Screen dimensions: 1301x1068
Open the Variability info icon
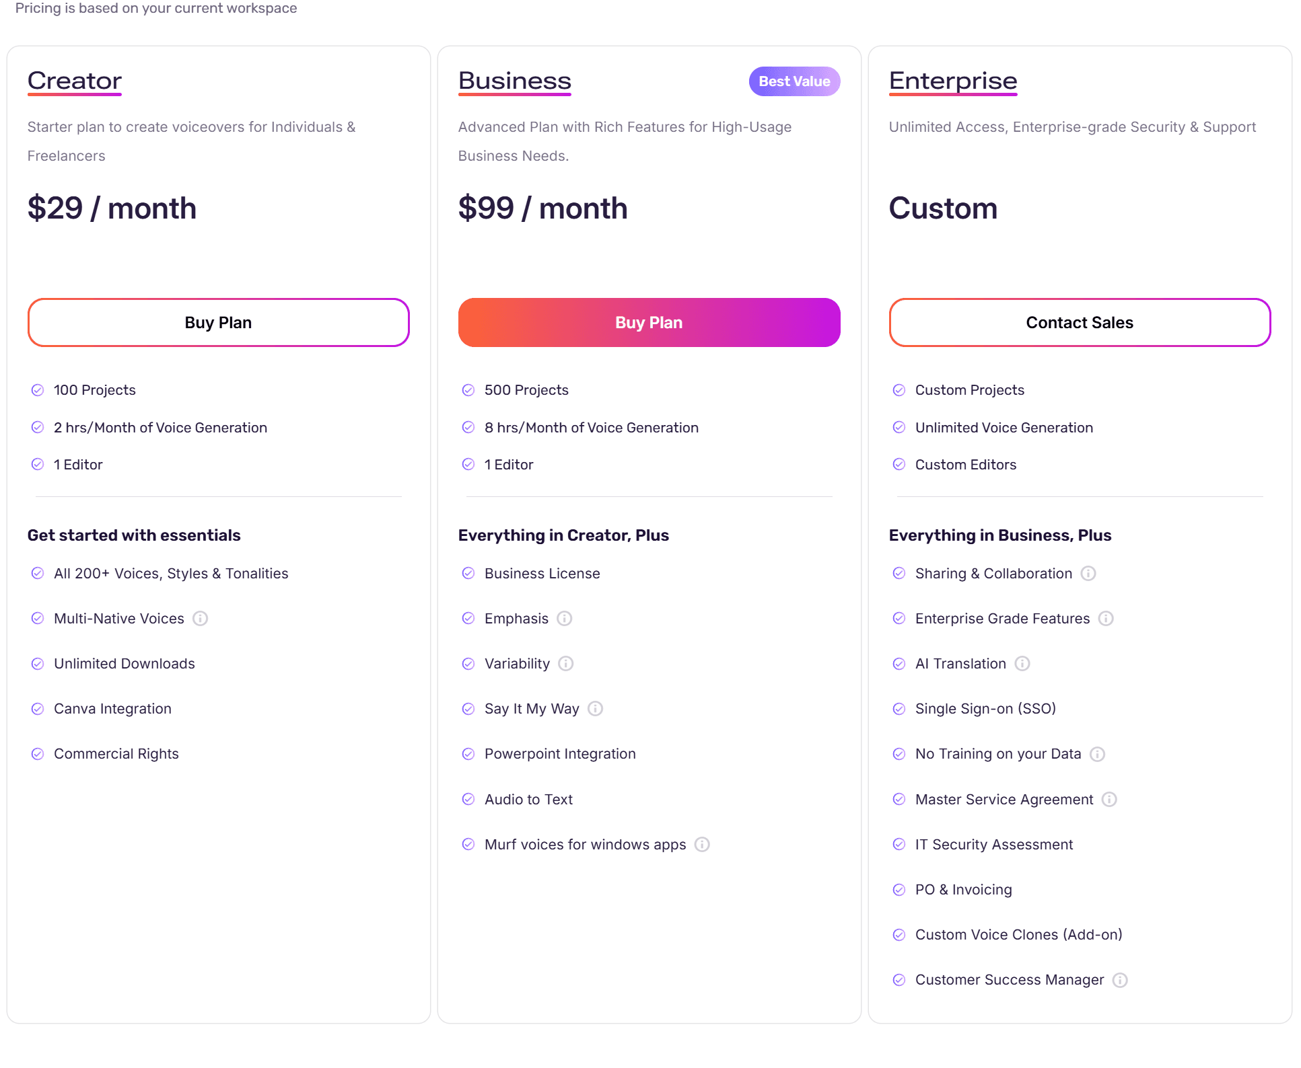point(566,663)
